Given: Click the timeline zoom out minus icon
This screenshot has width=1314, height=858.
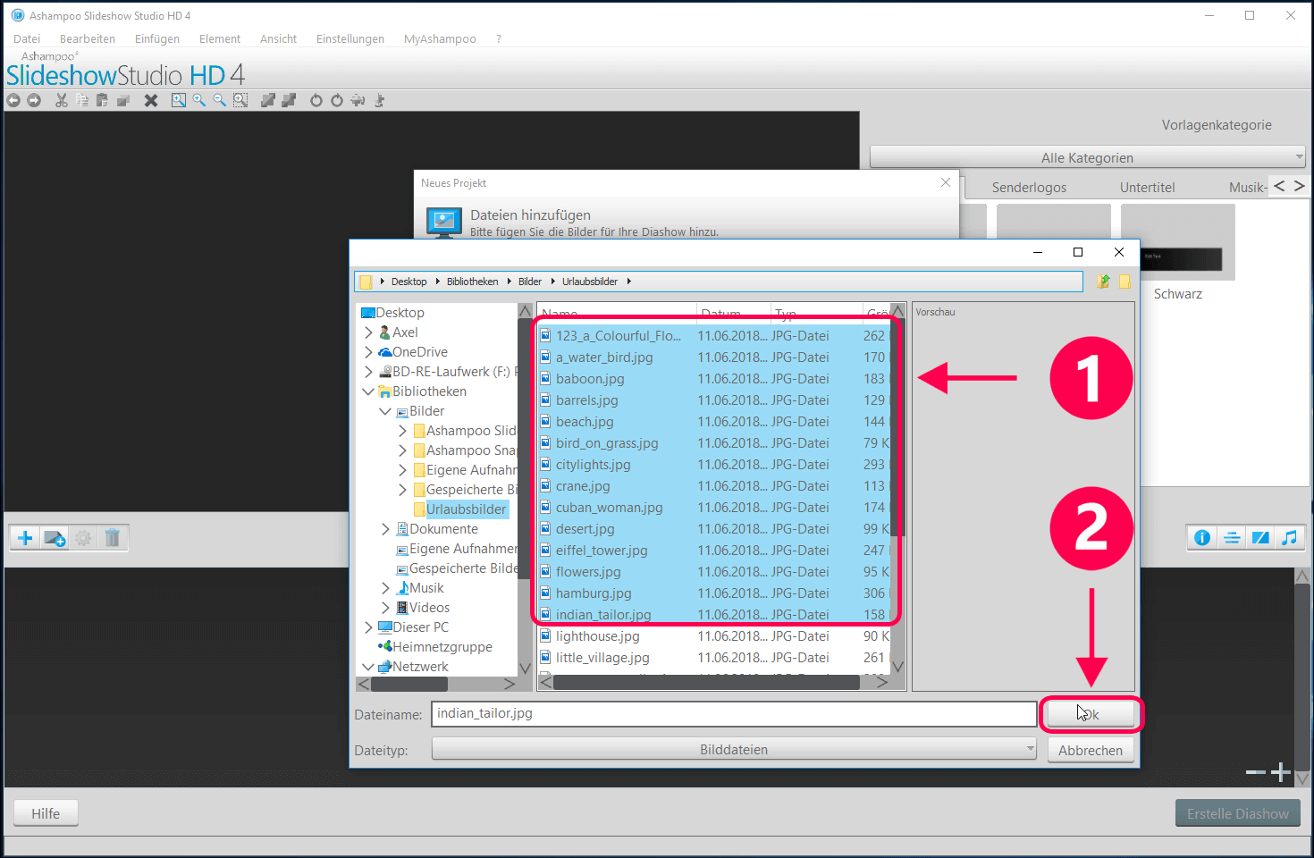Looking at the screenshot, I should (1256, 772).
